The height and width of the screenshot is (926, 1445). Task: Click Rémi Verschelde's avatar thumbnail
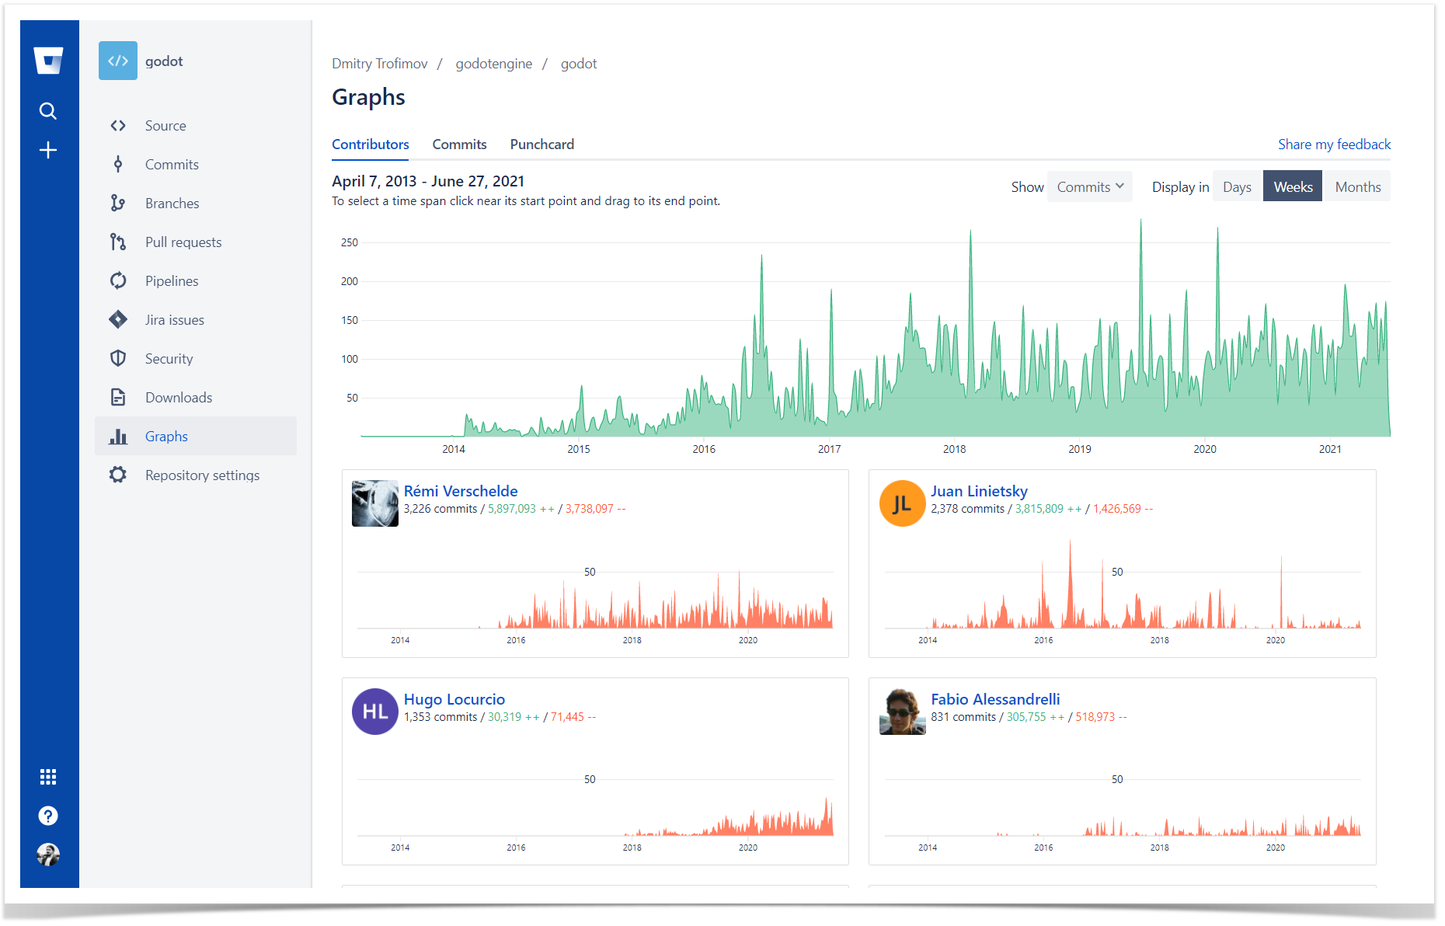pyautogui.click(x=375, y=503)
